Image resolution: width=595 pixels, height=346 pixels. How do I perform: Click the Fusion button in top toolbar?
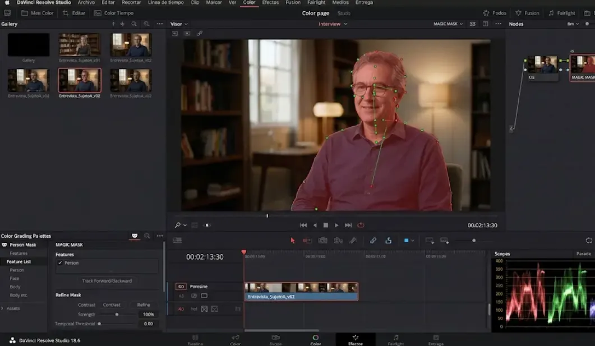click(528, 13)
